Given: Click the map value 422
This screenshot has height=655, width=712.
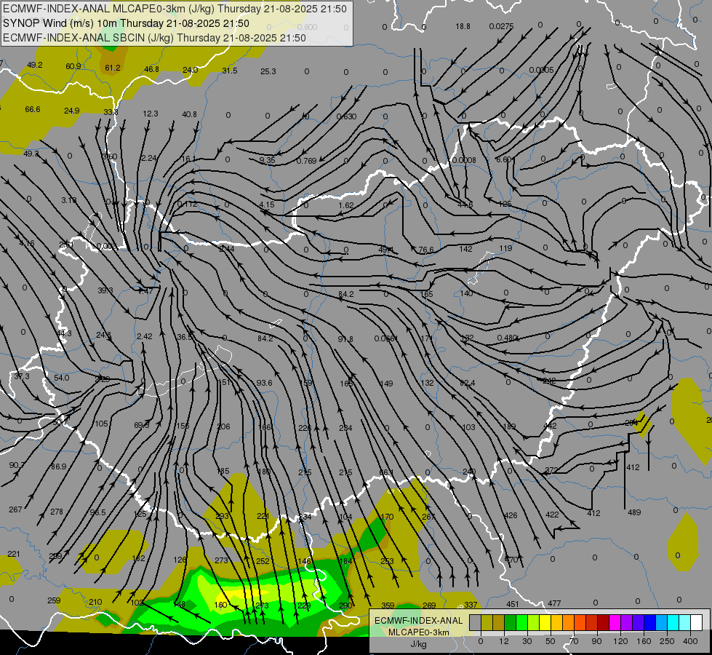Looking at the screenshot, I should pos(552,514).
